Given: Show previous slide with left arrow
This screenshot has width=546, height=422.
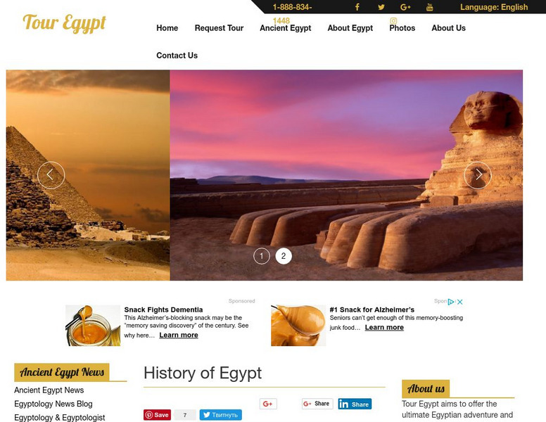Looking at the screenshot, I should coord(51,175).
